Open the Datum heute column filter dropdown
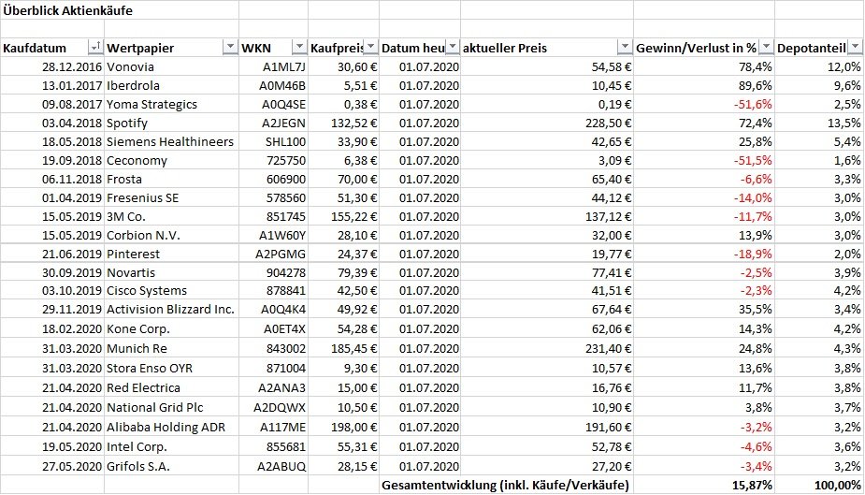 click(453, 48)
